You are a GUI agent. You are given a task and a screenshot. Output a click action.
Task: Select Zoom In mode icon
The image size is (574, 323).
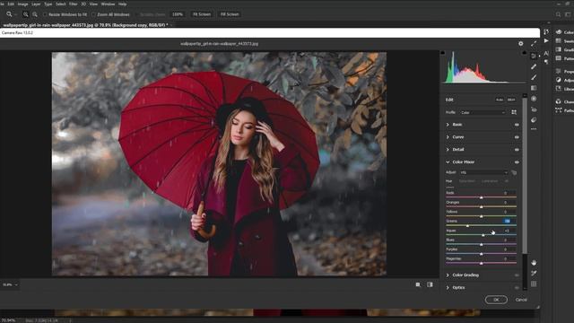coord(26,14)
